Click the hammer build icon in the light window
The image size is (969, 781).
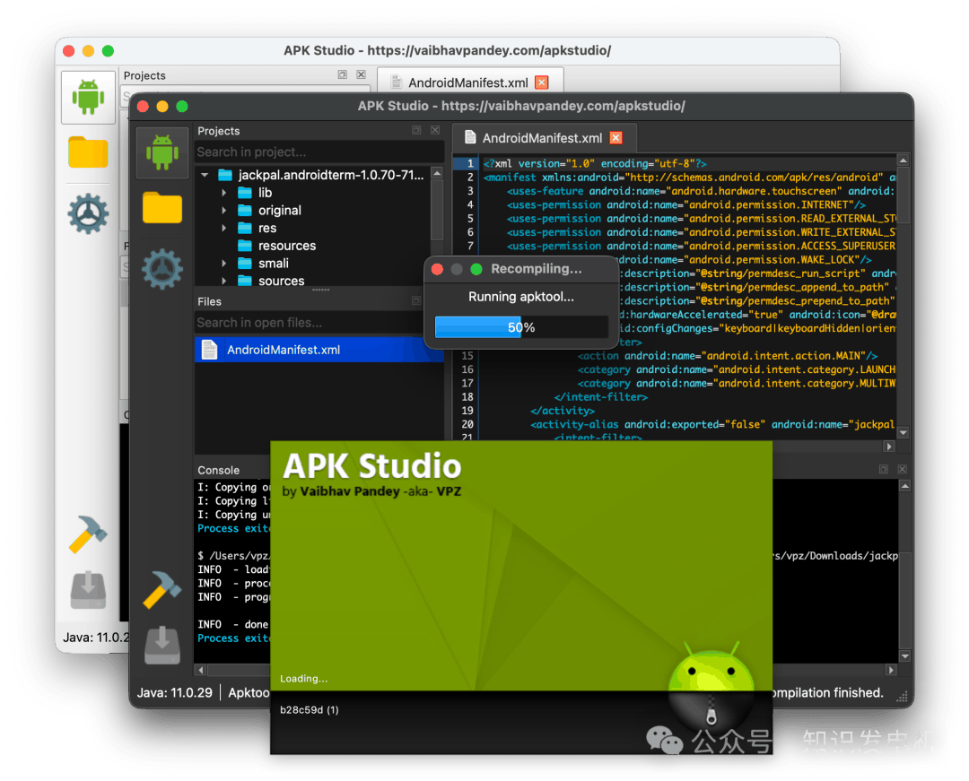coord(88,534)
